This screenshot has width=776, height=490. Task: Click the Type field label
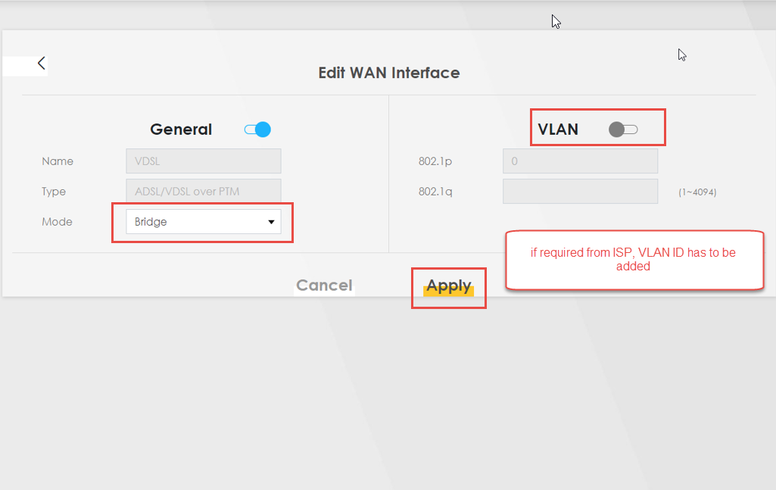[x=54, y=192]
